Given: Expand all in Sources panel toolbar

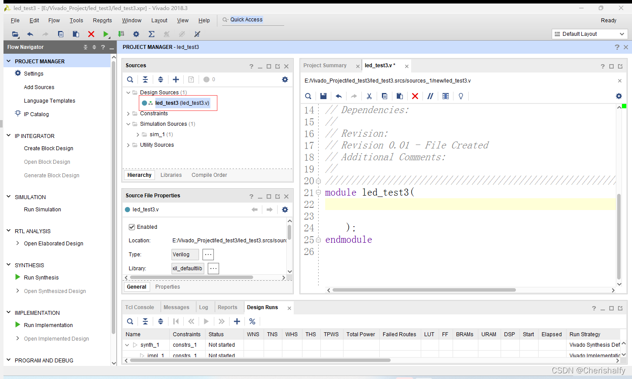Looking at the screenshot, I should [161, 79].
